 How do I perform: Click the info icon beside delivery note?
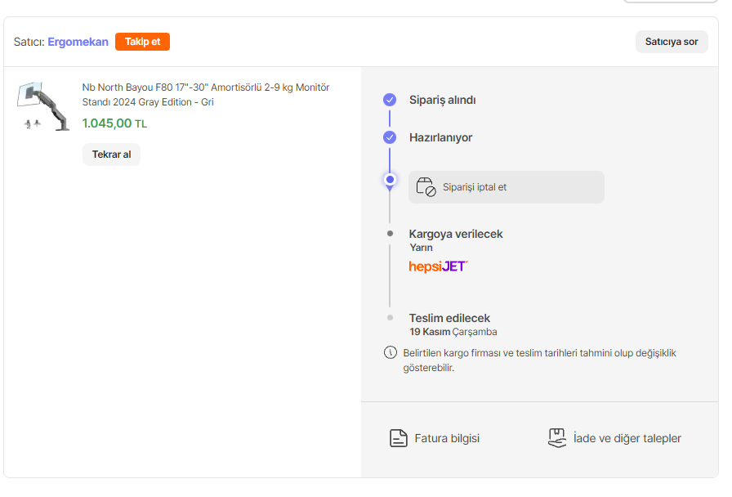[391, 352]
